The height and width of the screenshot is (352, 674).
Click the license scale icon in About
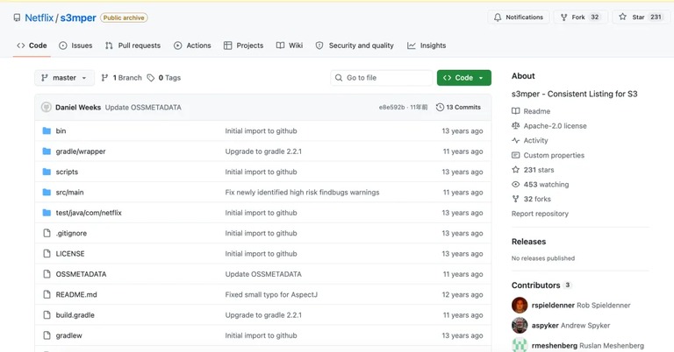(516, 125)
